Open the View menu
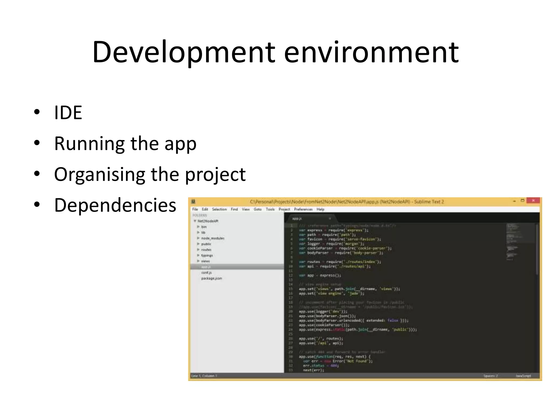Viewport: 551px width, 413px height. coord(246,209)
